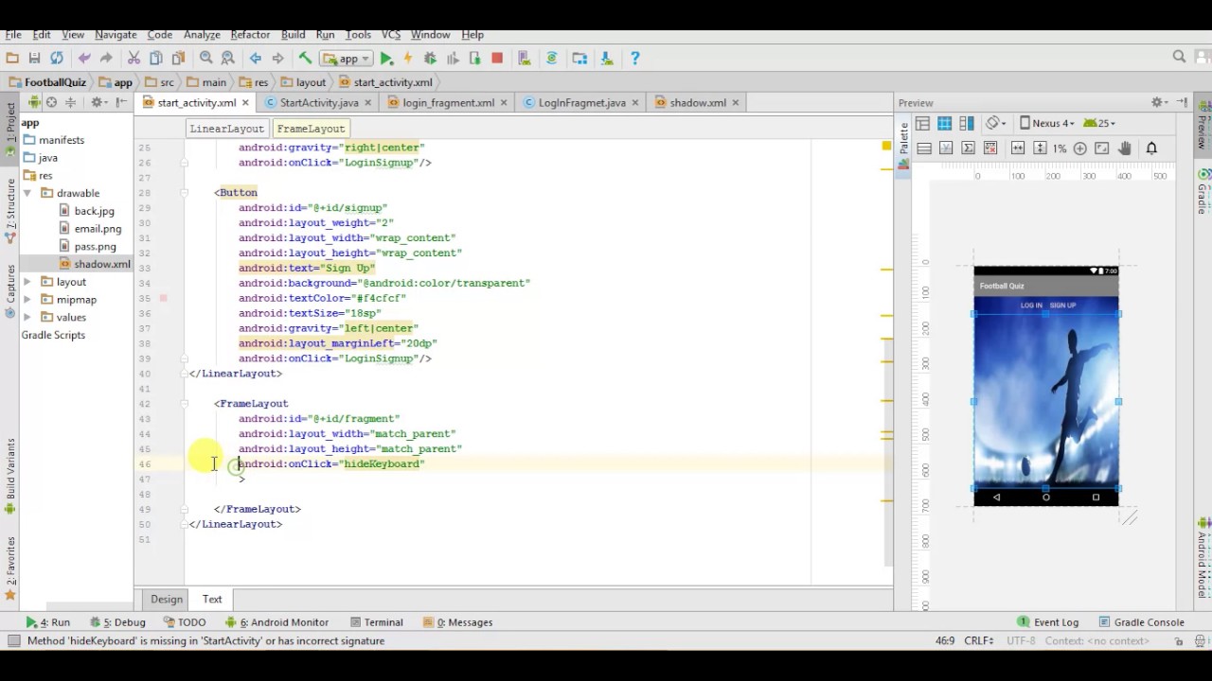Click the red color swatch in gutter

click(163, 298)
